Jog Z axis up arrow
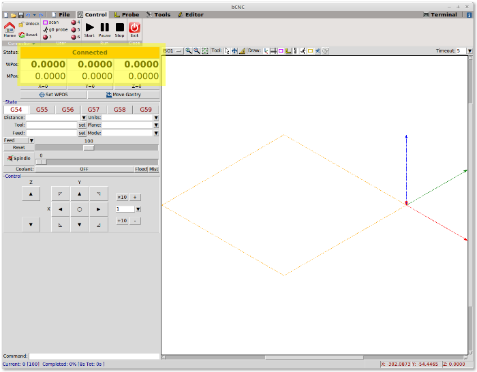This screenshot has width=477, height=372. tap(31, 193)
